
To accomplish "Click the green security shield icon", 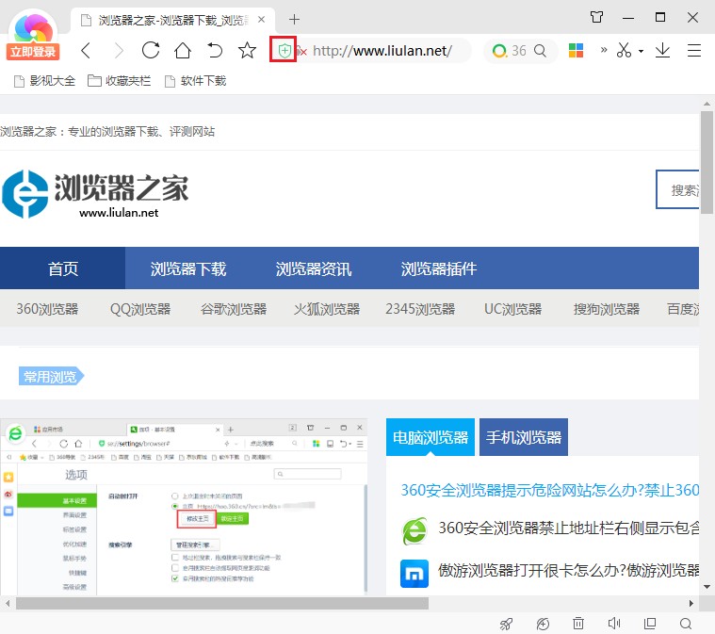I will tap(284, 50).
